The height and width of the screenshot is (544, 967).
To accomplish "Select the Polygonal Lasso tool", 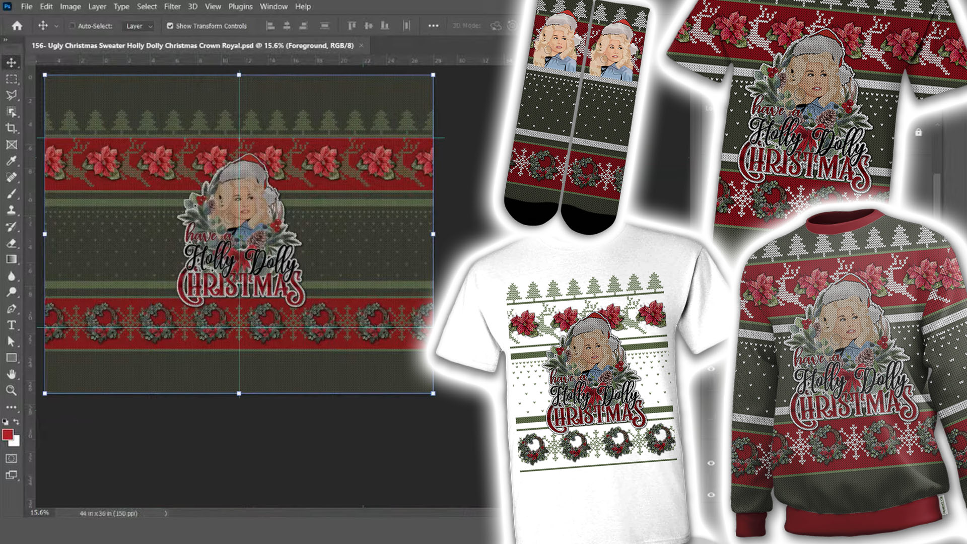I will pos(12,95).
